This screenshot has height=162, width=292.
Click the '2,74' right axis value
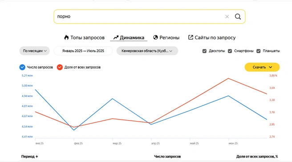click(272, 137)
